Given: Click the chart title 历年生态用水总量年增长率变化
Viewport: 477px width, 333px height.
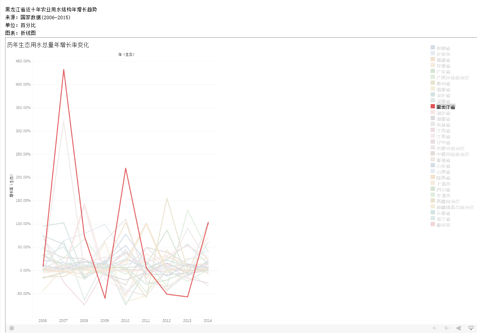Looking at the screenshot, I should pyautogui.click(x=48, y=45).
